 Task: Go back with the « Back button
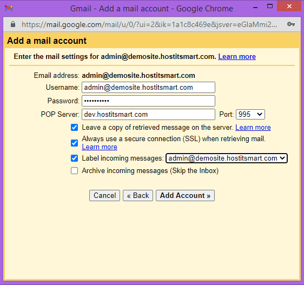pyautogui.click(x=138, y=195)
